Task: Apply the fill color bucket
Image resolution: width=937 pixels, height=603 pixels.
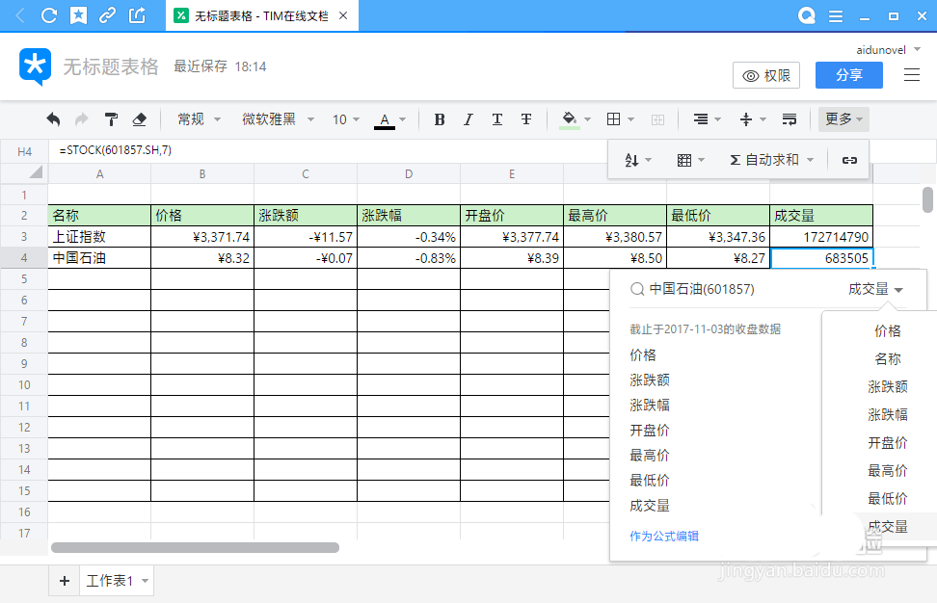Action: point(570,119)
